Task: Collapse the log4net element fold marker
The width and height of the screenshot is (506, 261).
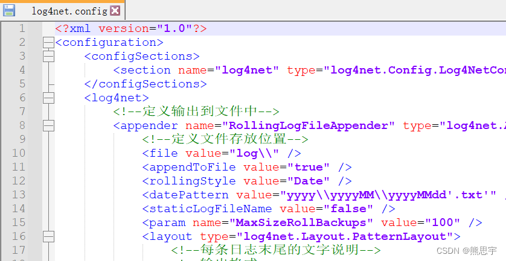Action: 48,98
